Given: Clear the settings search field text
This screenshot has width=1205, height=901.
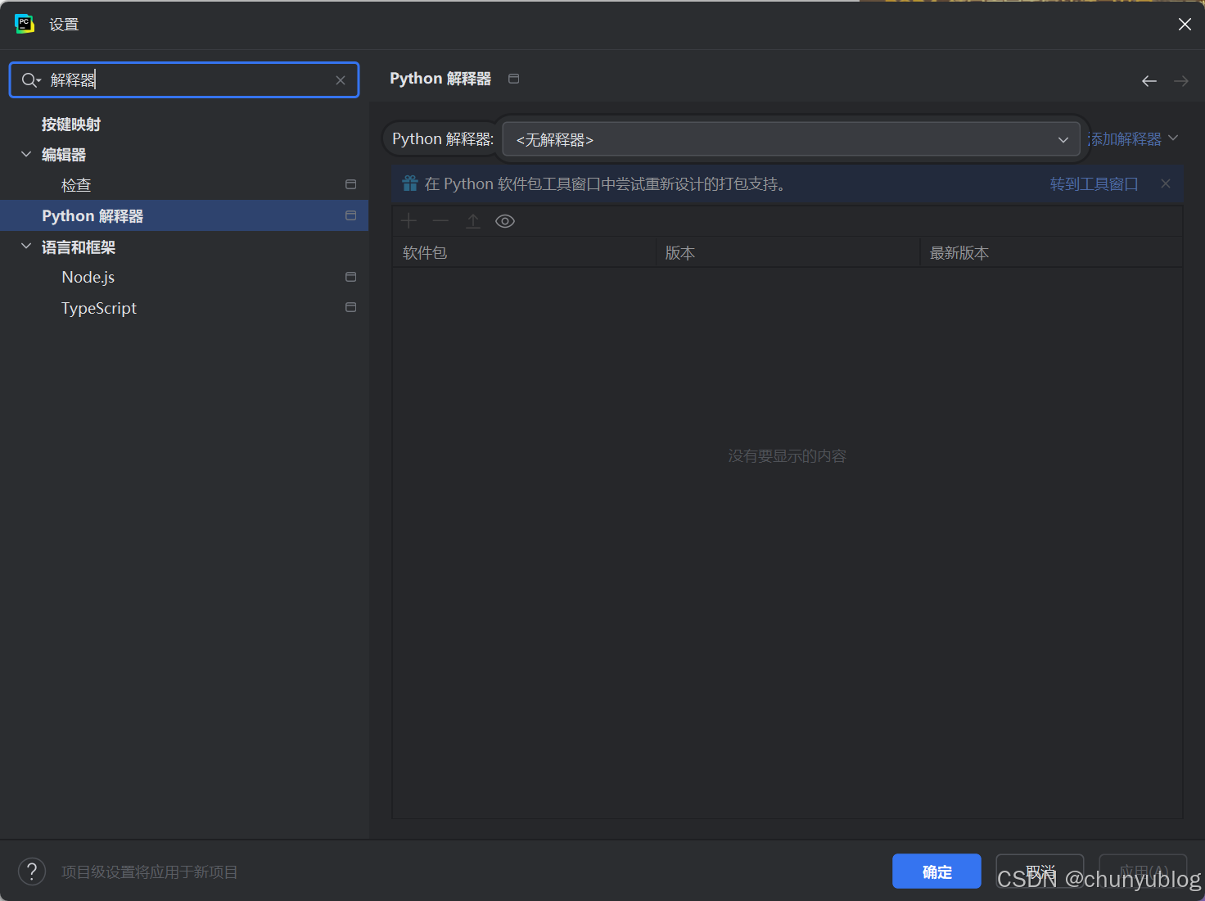Looking at the screenshot, I should [341, 80].
